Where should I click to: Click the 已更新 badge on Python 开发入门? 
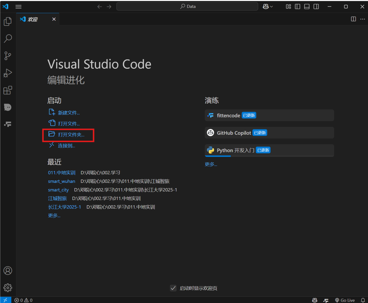coord(263,150)
